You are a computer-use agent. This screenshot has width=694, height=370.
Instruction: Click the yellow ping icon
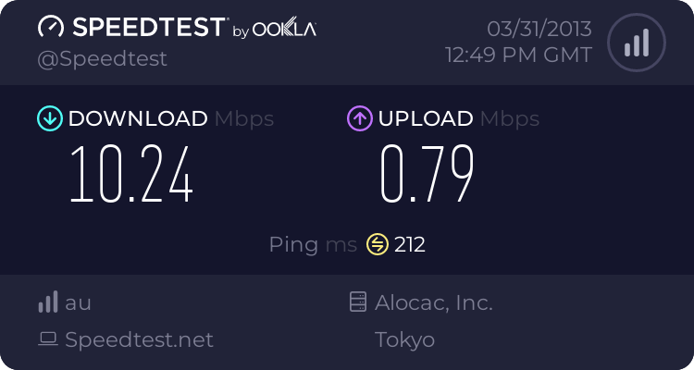click(x=377, y=244)
